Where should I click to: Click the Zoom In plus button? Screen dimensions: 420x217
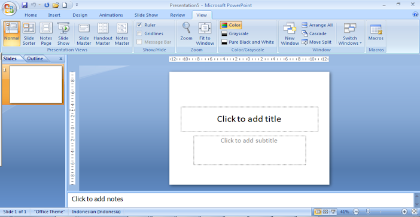[404, 212]
